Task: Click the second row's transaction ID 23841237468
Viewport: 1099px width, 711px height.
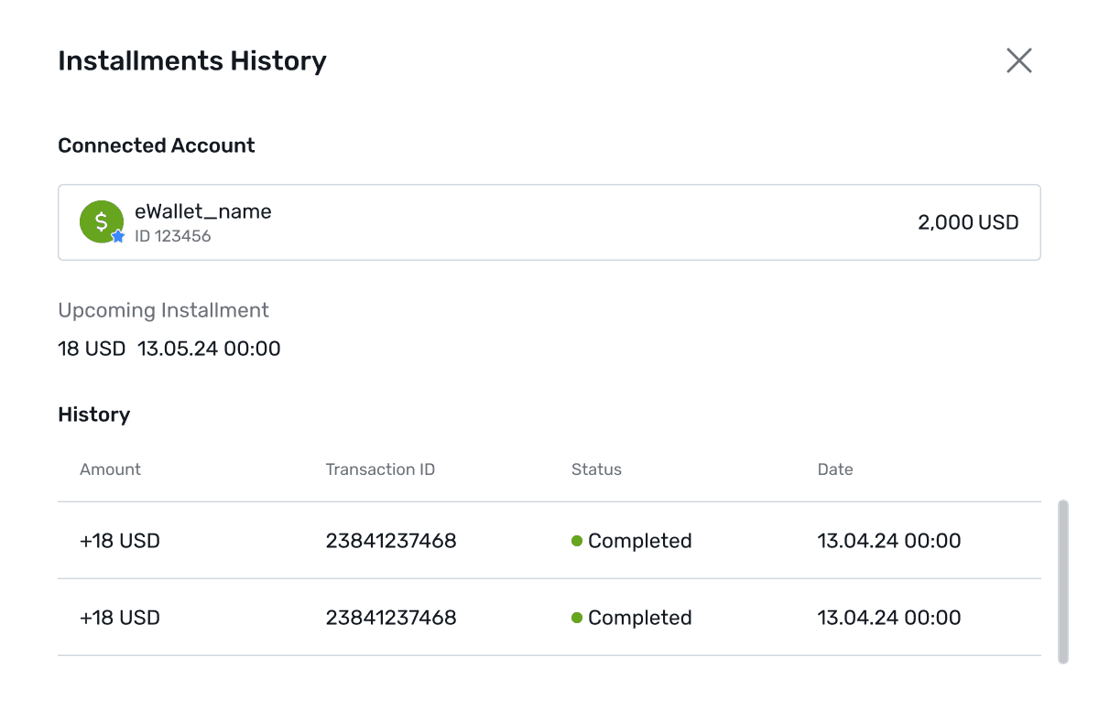Action: coord(391,618)
